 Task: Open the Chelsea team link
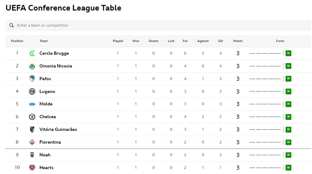47,117
